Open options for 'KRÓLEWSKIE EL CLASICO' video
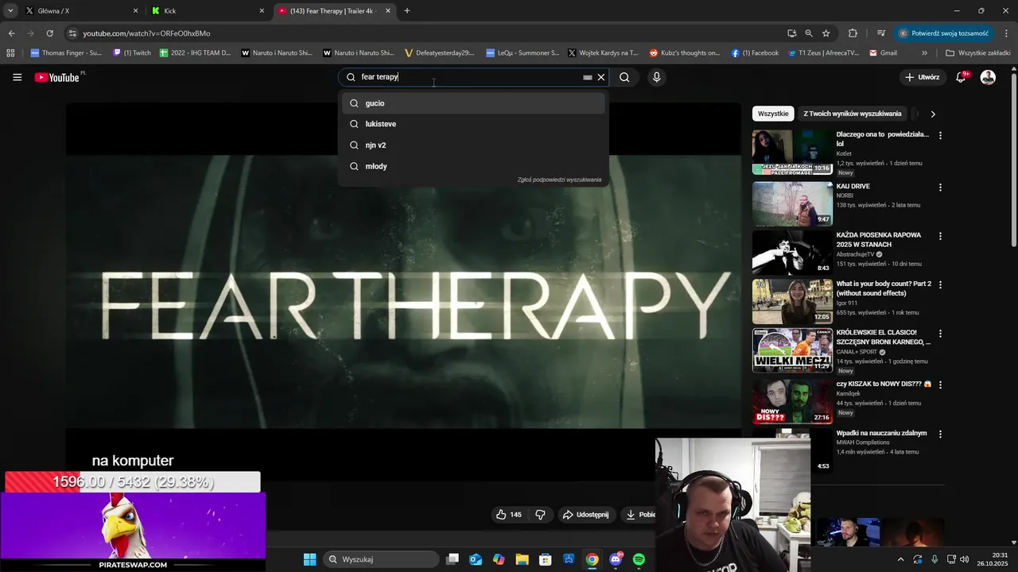Image resolution: width=1018 pixels, height=572 pixels. pyautogui.click(x=940, y=334)
